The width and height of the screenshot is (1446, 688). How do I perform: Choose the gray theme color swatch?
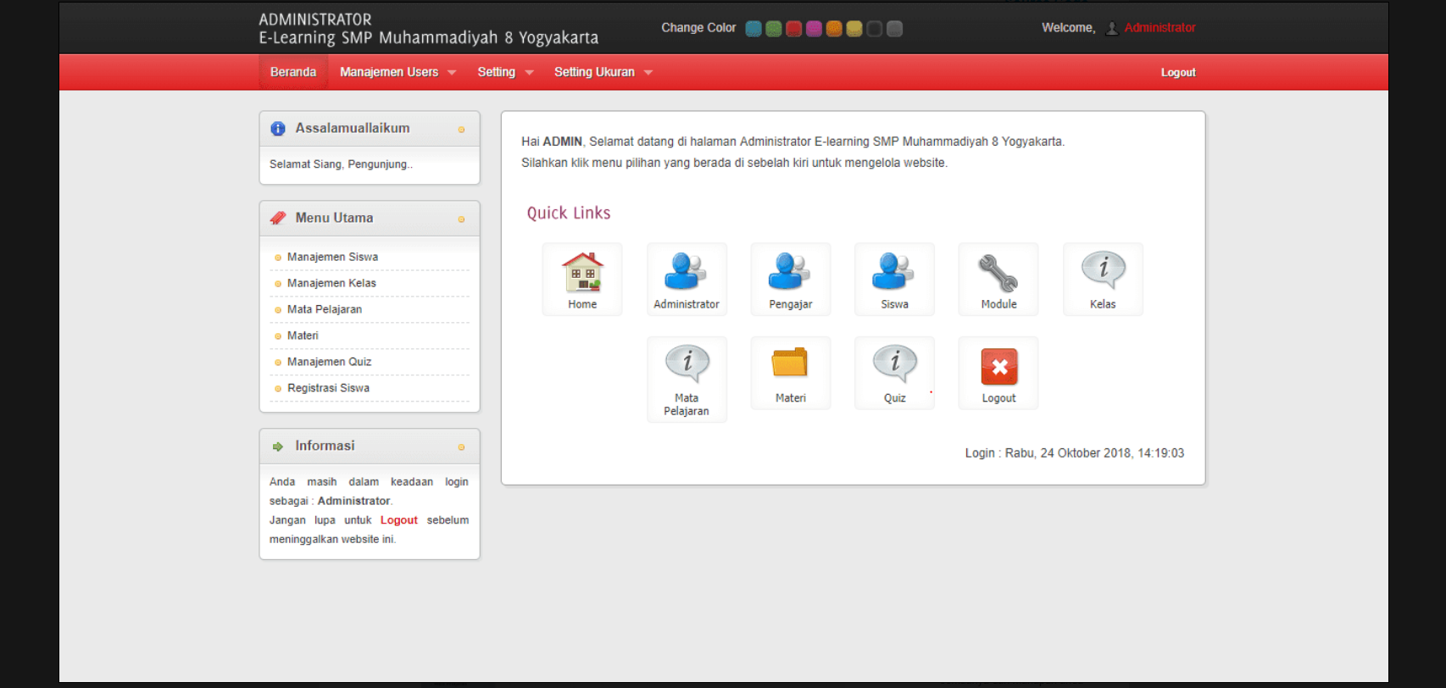coord(894,29)
